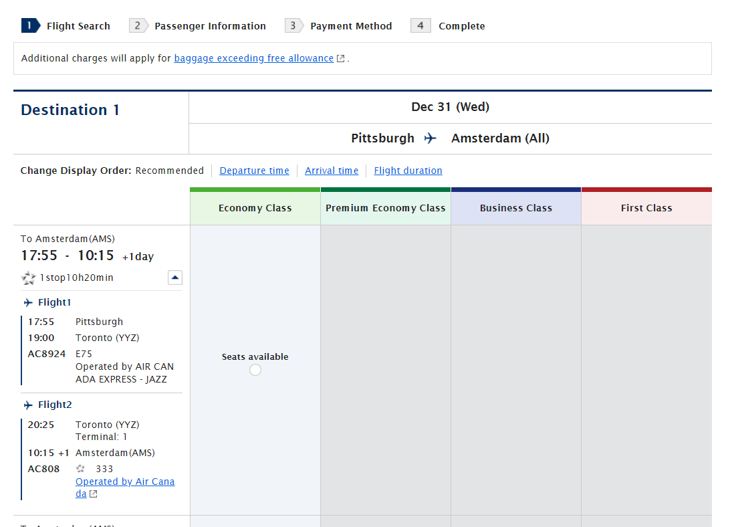Sort flights by Departure time

254,171
